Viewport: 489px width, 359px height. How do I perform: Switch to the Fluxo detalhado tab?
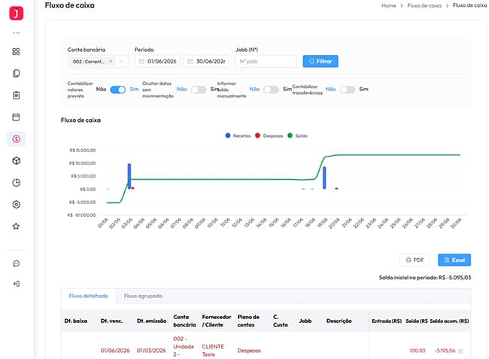point(89,296)
